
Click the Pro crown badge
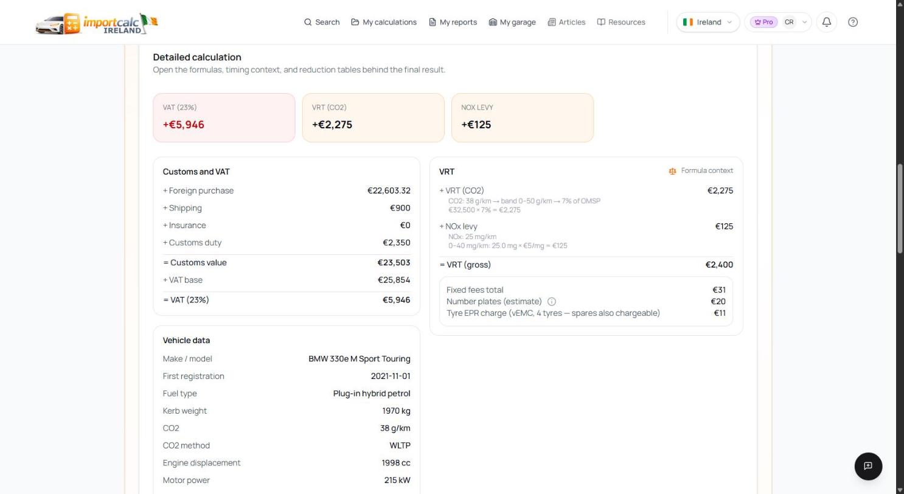(x=763, y=22)
